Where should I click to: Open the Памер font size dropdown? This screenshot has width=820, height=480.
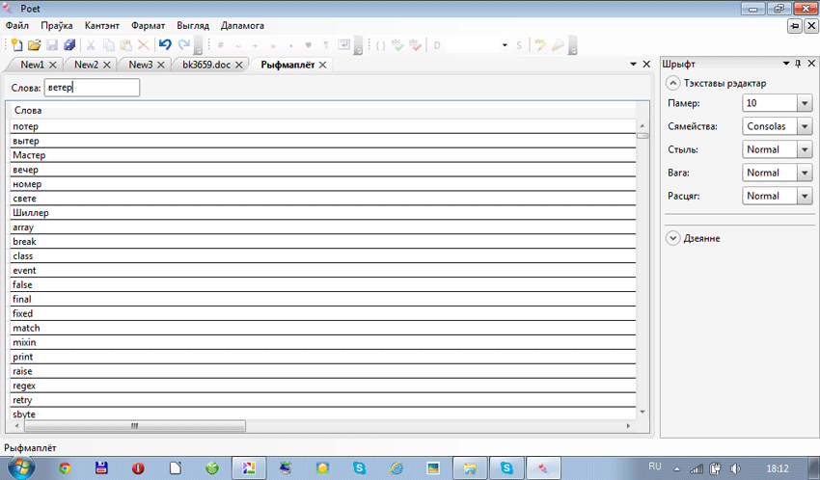point(805,103)
